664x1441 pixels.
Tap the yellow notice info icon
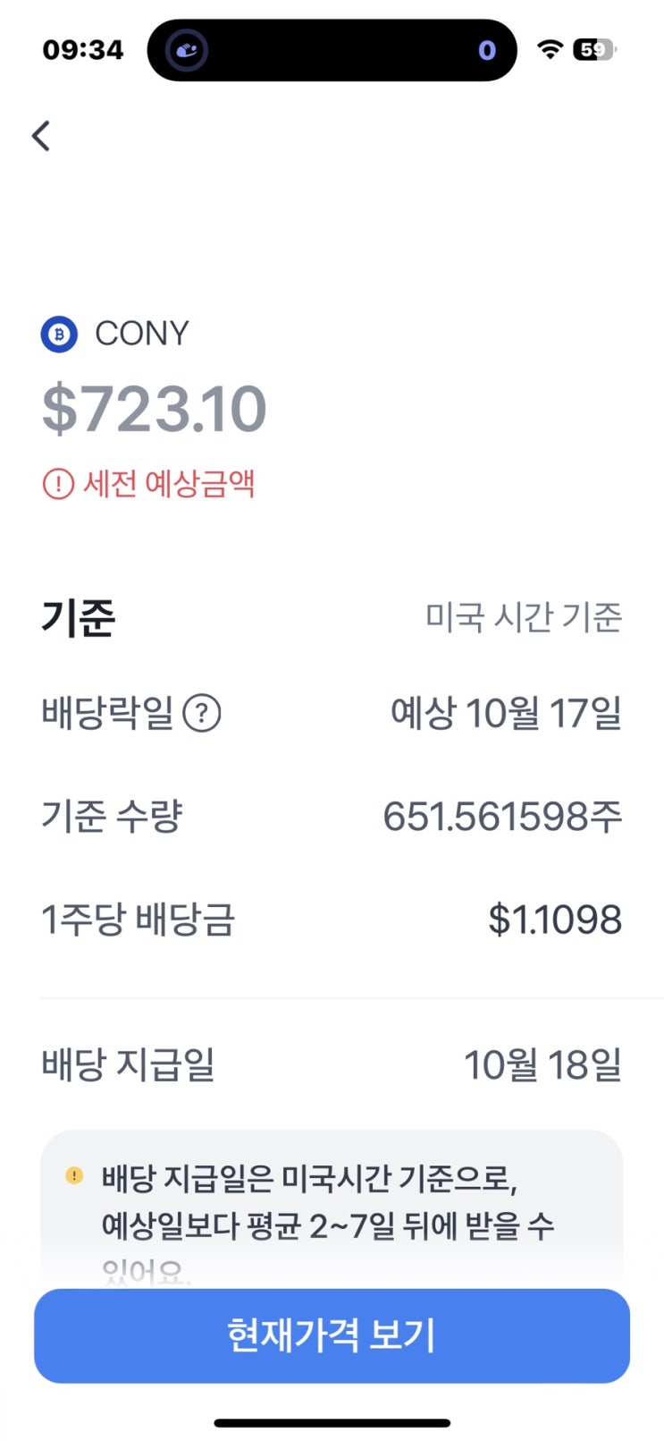[x=74, y=1175]
